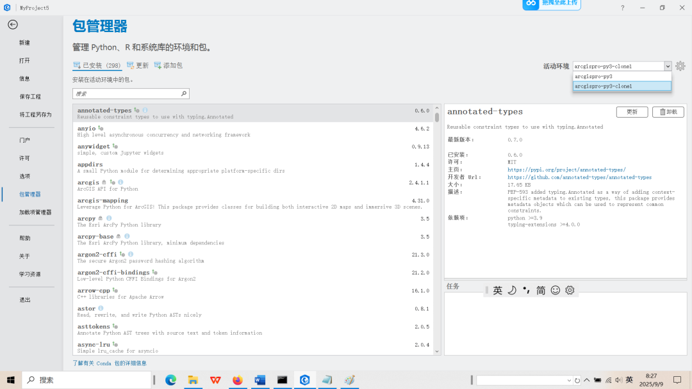This screenshot has height=389, width=692.
Task: Toggle IME punctuation mode icon
Action: (x=526, y=290)
